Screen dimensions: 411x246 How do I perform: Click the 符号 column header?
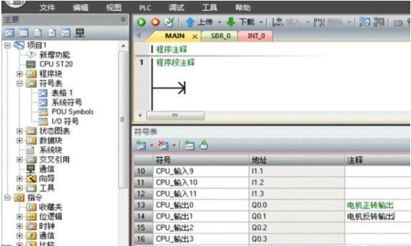[201, 160]
